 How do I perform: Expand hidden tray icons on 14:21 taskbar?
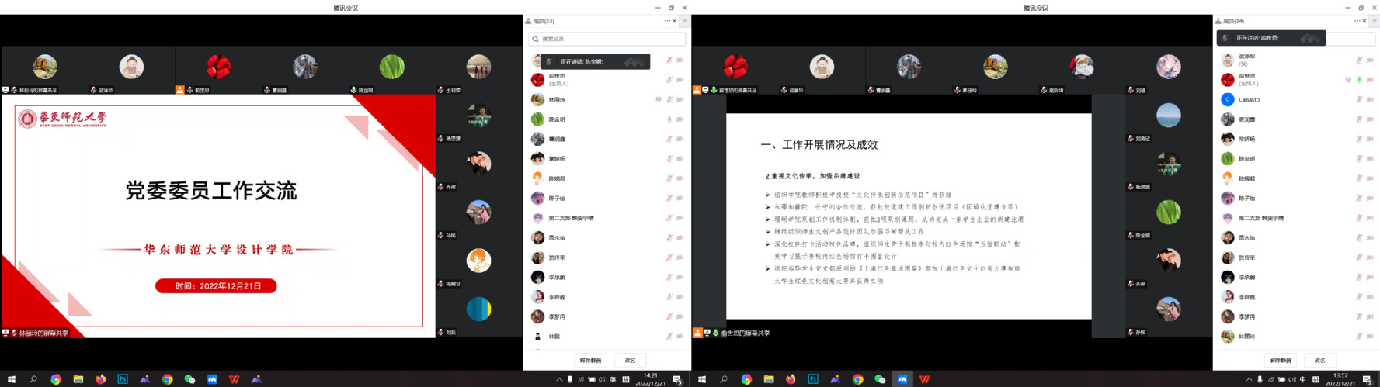558,379
